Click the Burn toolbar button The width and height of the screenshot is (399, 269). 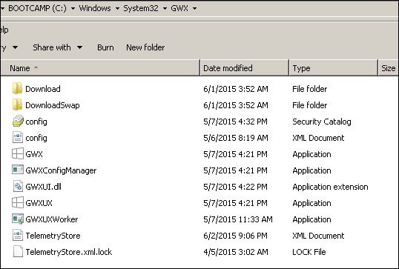click(105, 47)
